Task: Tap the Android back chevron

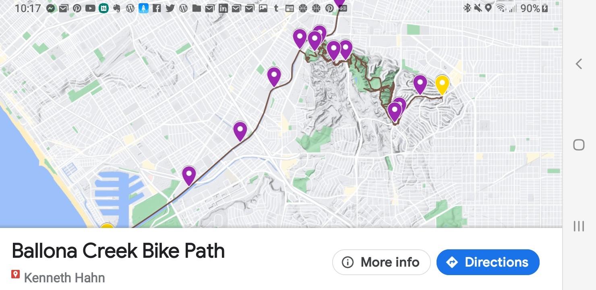Action: (x=579, y=64)
